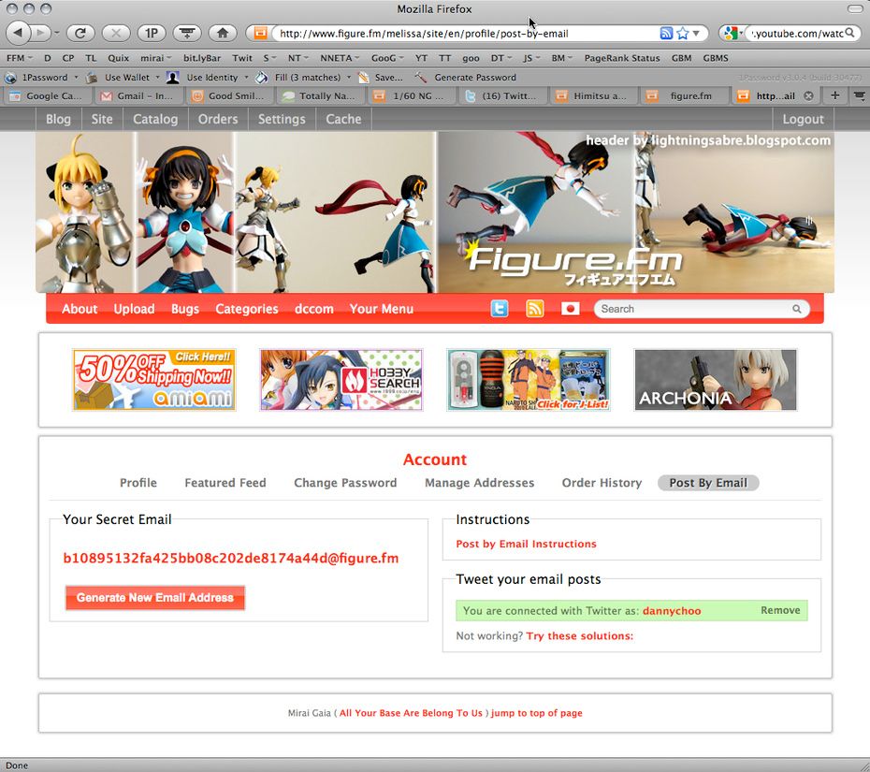
Task: Open a new tab with plus button
Action: coord(835,95)
